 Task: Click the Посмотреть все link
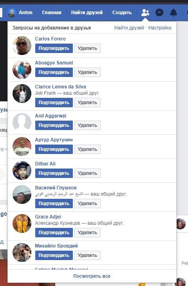click(92, 276)
